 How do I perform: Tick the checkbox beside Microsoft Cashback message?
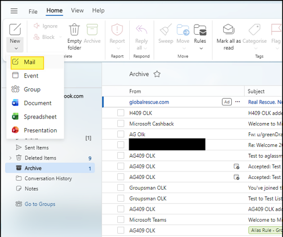121,124
